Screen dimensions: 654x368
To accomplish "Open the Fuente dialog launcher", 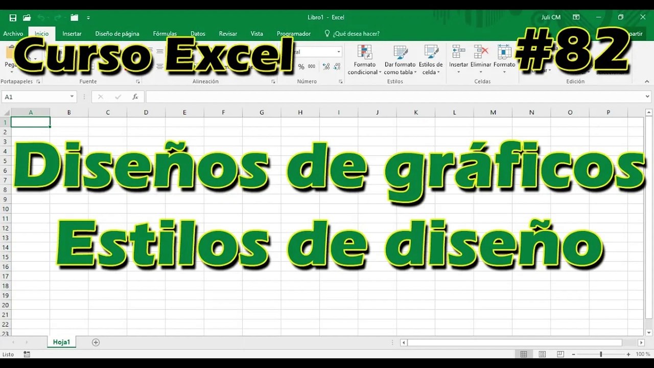I will [138, 81].
